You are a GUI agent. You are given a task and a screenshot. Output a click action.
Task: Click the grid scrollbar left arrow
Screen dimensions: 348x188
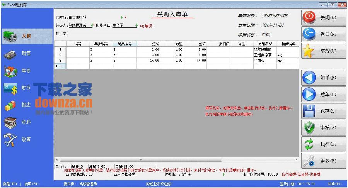[x=57, y=159]
